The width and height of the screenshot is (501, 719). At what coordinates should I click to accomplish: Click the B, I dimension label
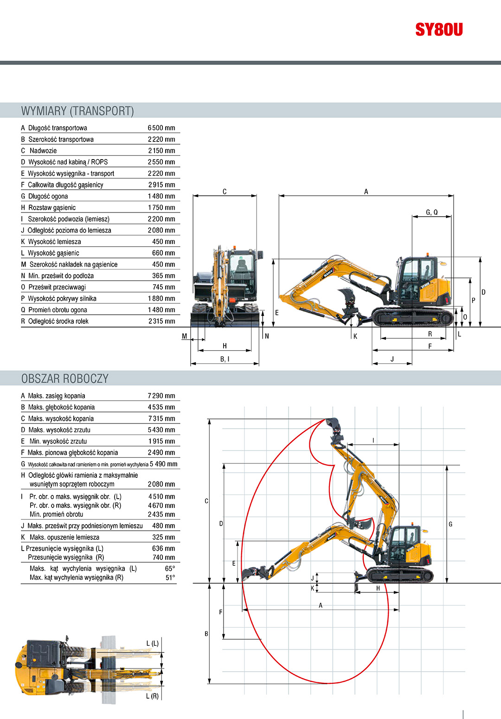pos(225,359)
